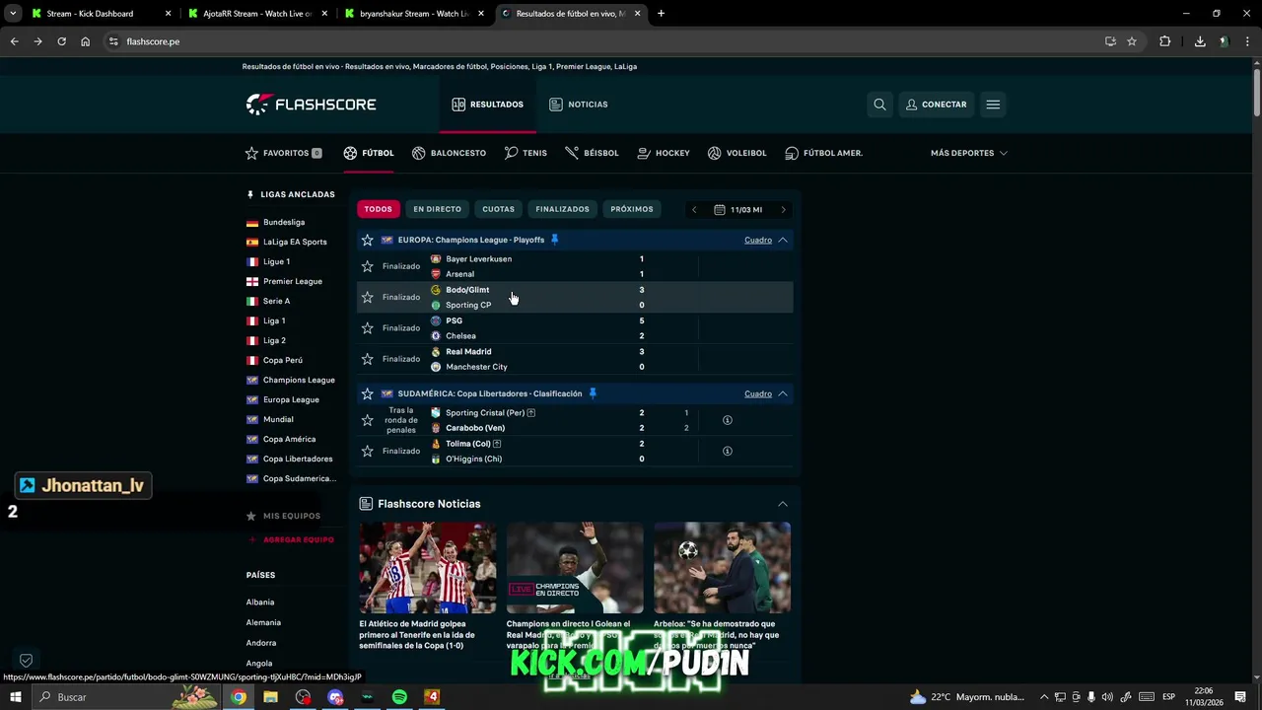Click the Conectar login button
This screenshot has height=710, width=1262.
pyautogui.click(x=936, y=105)
